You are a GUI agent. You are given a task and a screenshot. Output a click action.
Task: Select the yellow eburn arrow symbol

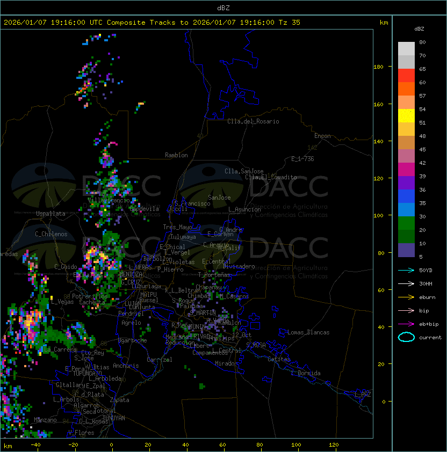406,297
